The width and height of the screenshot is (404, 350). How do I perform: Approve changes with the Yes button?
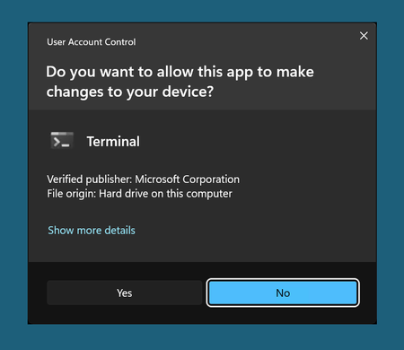point(124,293)
